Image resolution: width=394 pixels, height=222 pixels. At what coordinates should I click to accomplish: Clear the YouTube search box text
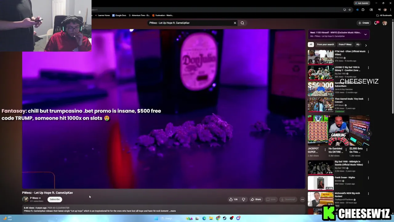pyautogui.click(x=235, y=23)
